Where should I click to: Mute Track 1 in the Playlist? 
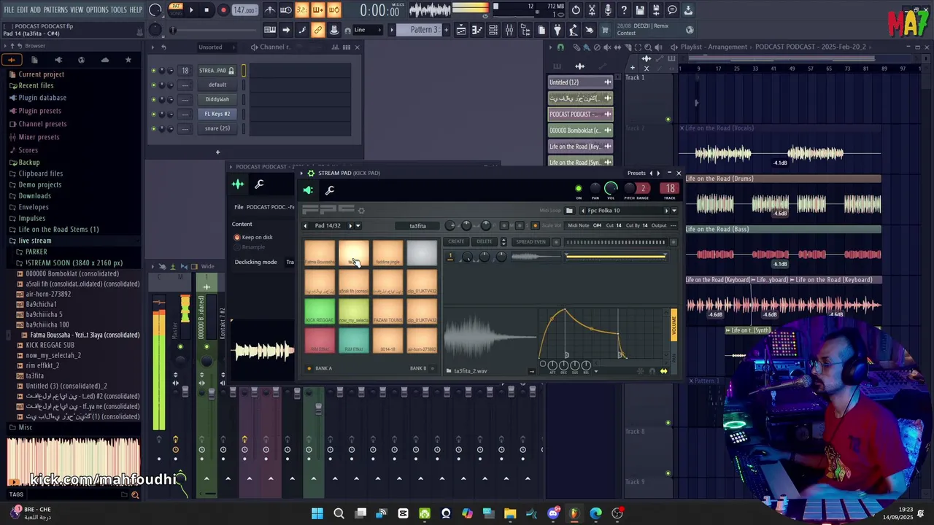[668, 120]
